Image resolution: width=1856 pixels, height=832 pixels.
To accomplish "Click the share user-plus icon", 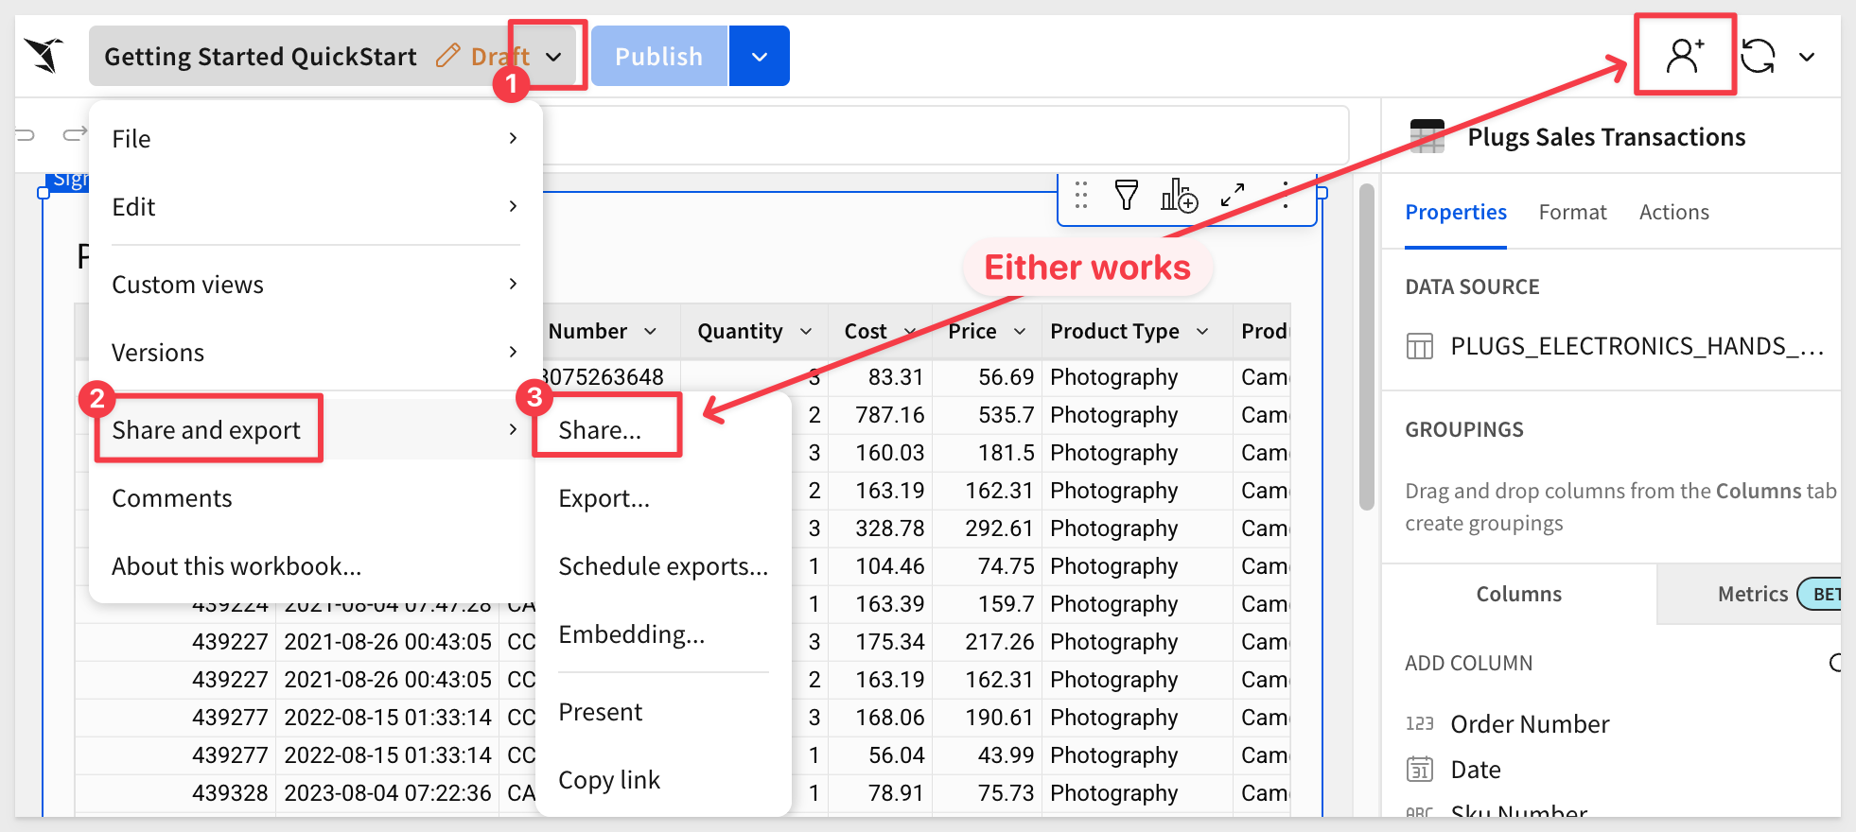I will pos(1685,56).
